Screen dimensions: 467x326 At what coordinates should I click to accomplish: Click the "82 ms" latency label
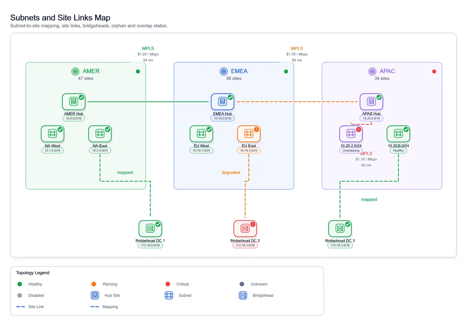(297, 60)
